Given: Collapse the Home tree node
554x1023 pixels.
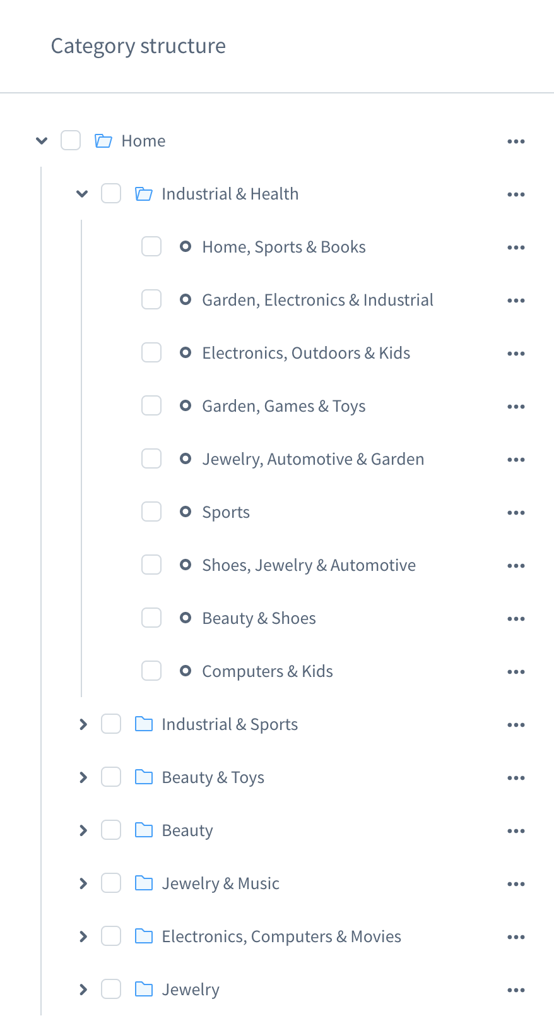Looking at the screenshot, I should [42, 141].
